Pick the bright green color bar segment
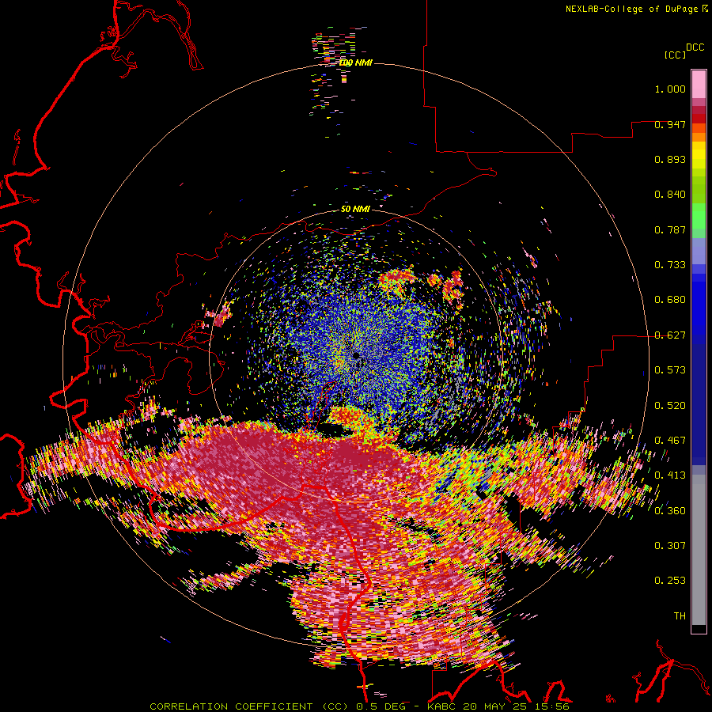The image size is (712, 712). click(x=699, y=216)
